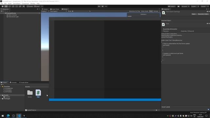Adjust the Project icon size slider
This screenshot has width=210, height=118.
[156, 110]
